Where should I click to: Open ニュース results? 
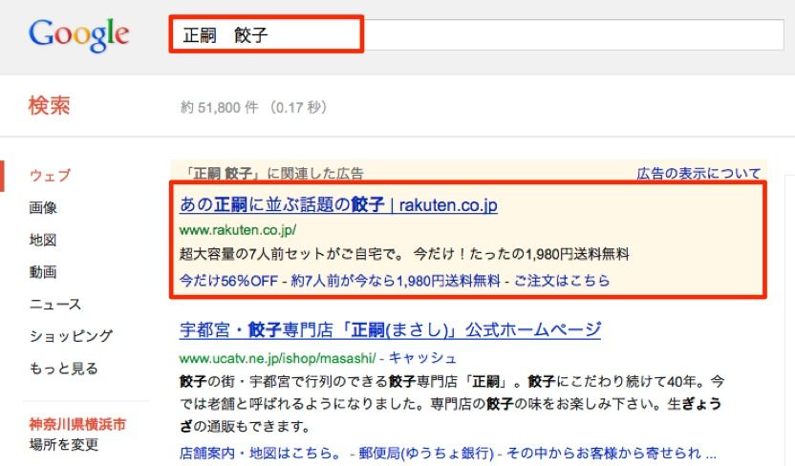coord(55,304)
